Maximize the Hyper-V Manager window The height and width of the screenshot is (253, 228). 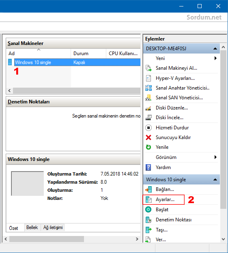point(200,6)
